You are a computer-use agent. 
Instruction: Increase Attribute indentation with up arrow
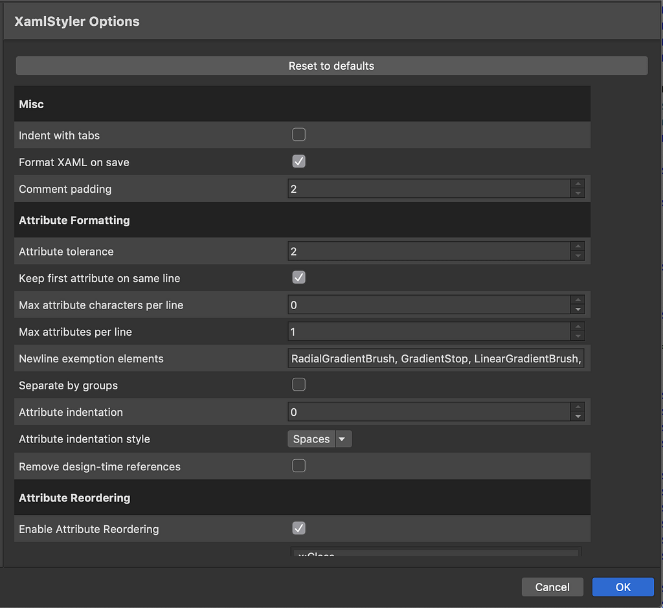pos(578,407)
